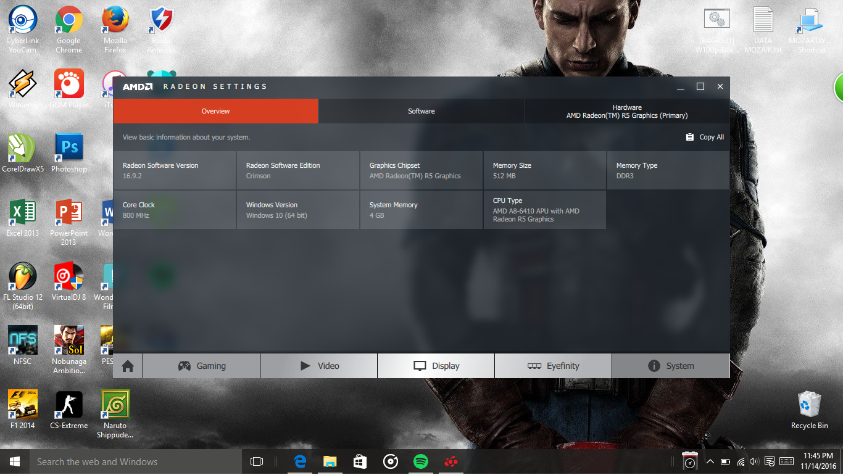The image size is (843, 475).
Task: Select the Windows Version tile
Action: (298, 210)
